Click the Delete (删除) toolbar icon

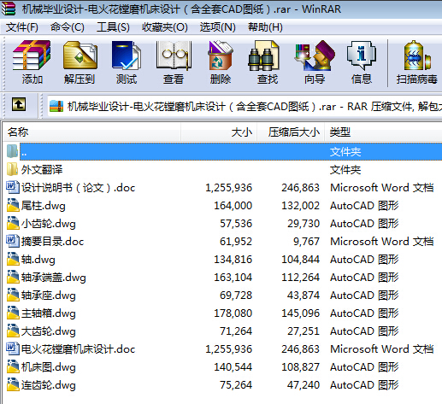[x=221, y=56]
